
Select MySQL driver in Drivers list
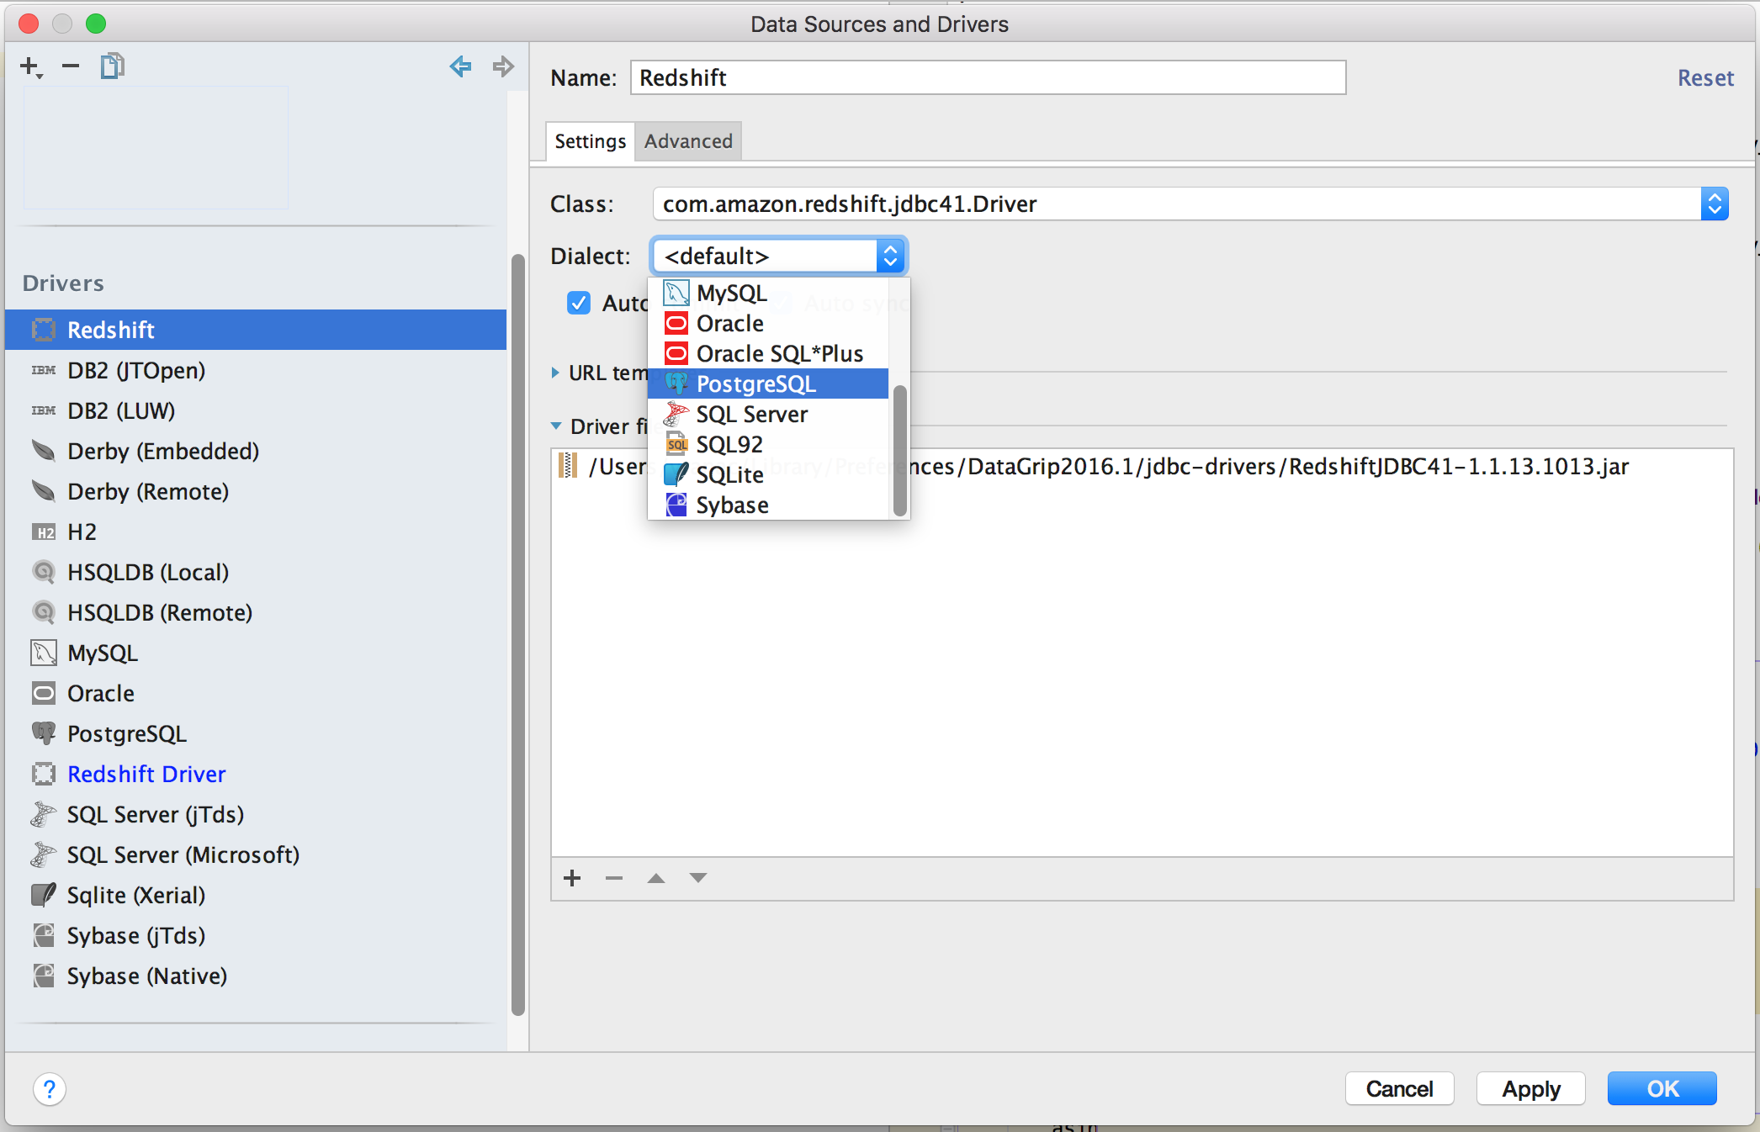click(256, 653)
